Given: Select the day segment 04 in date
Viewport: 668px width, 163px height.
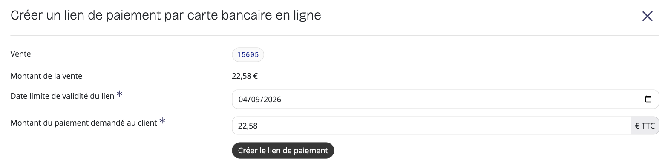Looking at the screenshot, I should [x=242, y=100].
